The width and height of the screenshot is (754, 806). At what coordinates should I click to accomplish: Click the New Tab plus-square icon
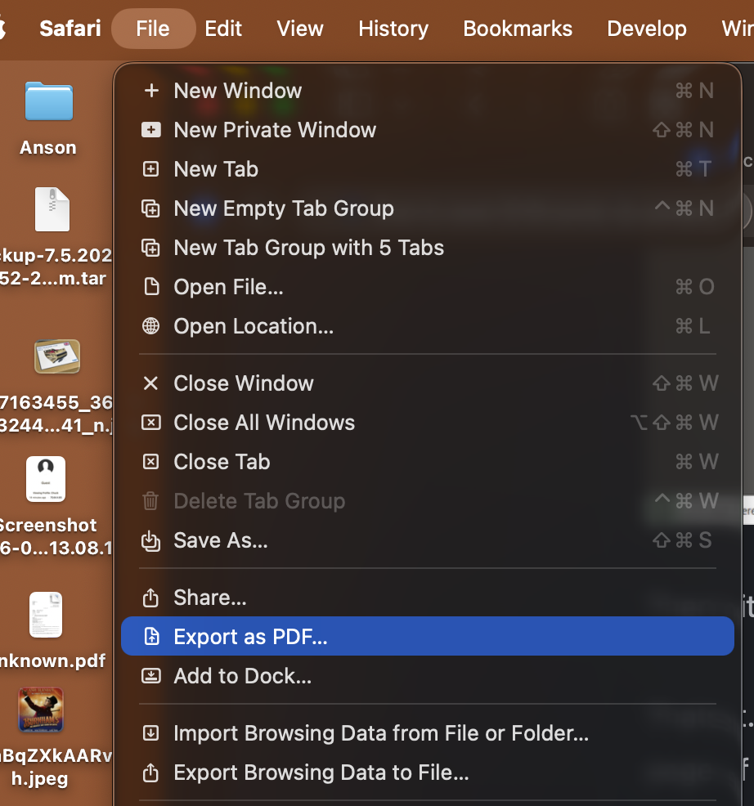150,169
